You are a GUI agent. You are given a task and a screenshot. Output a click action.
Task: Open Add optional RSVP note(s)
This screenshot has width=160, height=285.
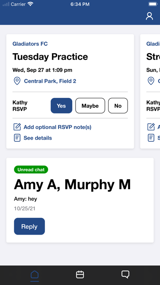click(58, 127)
